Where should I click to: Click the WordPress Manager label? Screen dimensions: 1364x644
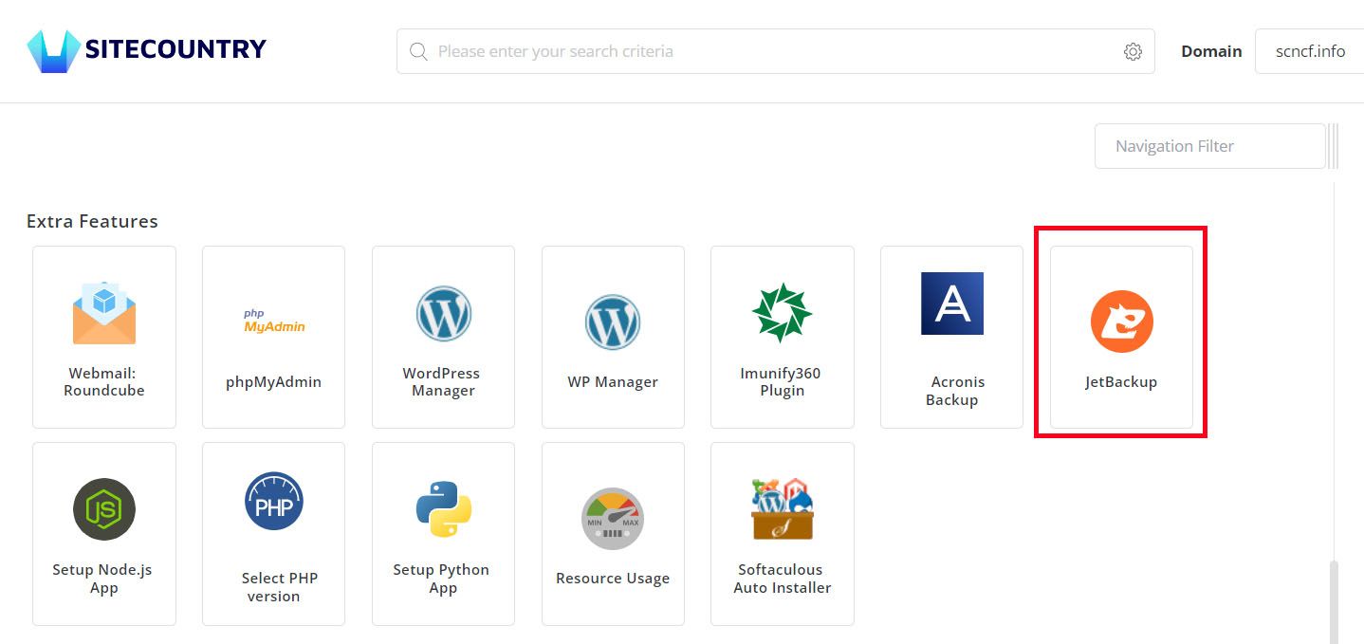[443, 382]
